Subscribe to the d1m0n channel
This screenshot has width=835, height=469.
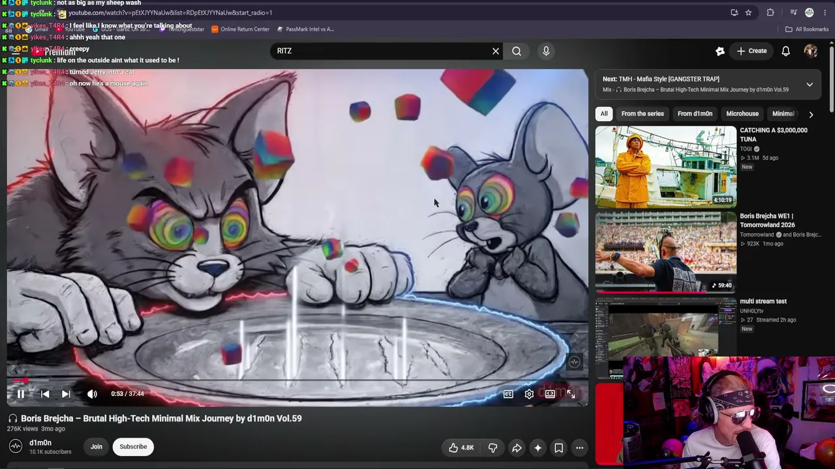tap(133, 447)
